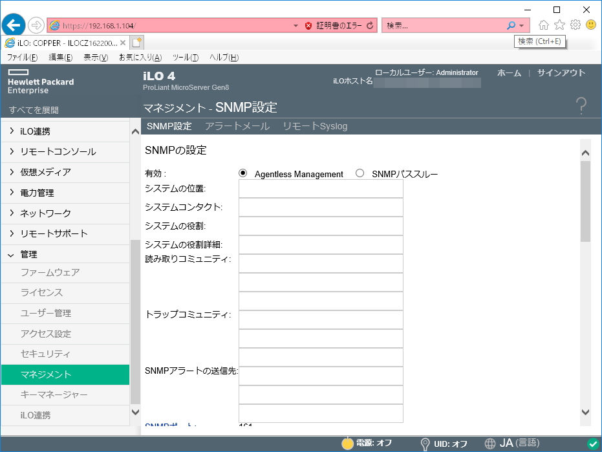Open the browser Home icon
Image resolution: width=602 pixels, height=452 pixels.
point(543,25)
